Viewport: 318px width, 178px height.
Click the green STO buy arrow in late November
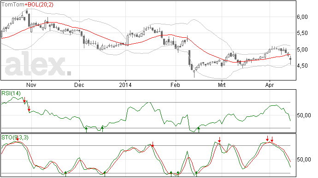pos(65,174)
